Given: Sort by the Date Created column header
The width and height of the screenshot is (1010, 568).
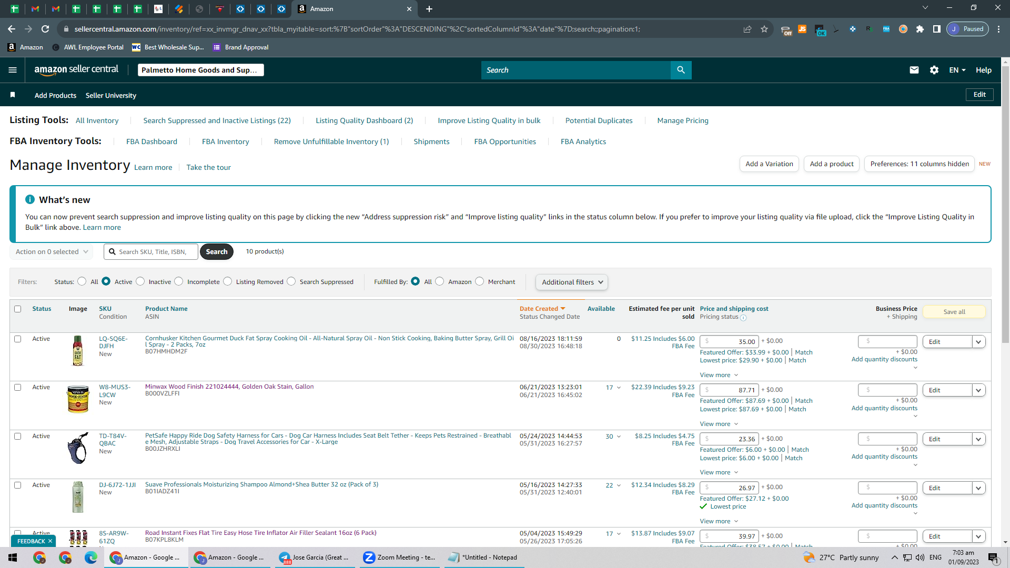Looking at the screenshot, I should point(542,309).
